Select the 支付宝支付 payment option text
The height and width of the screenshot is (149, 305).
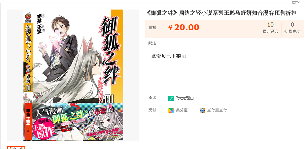217,110
